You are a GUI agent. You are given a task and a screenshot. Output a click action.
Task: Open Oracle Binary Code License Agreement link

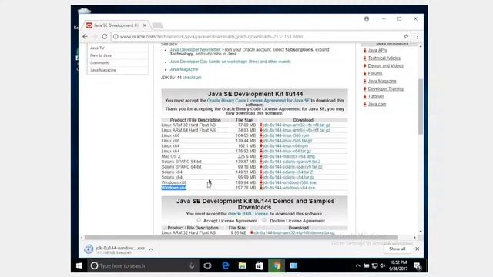[258, 101]
